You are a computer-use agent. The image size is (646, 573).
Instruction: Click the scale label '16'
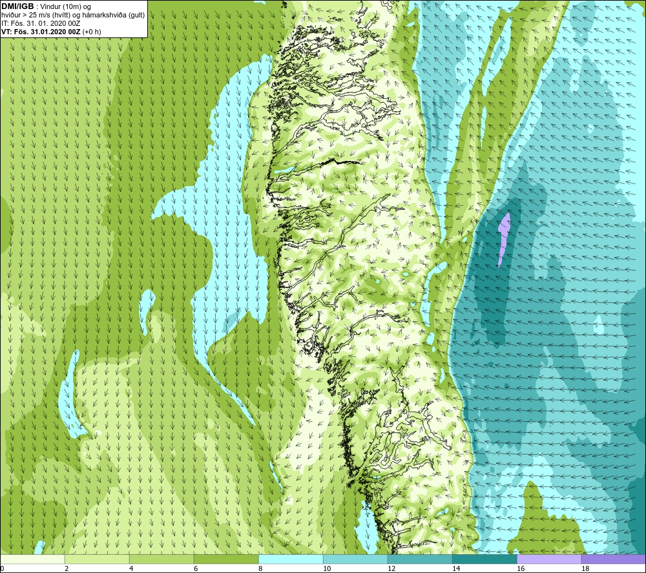pyautogui.click(x=521, y=568)
